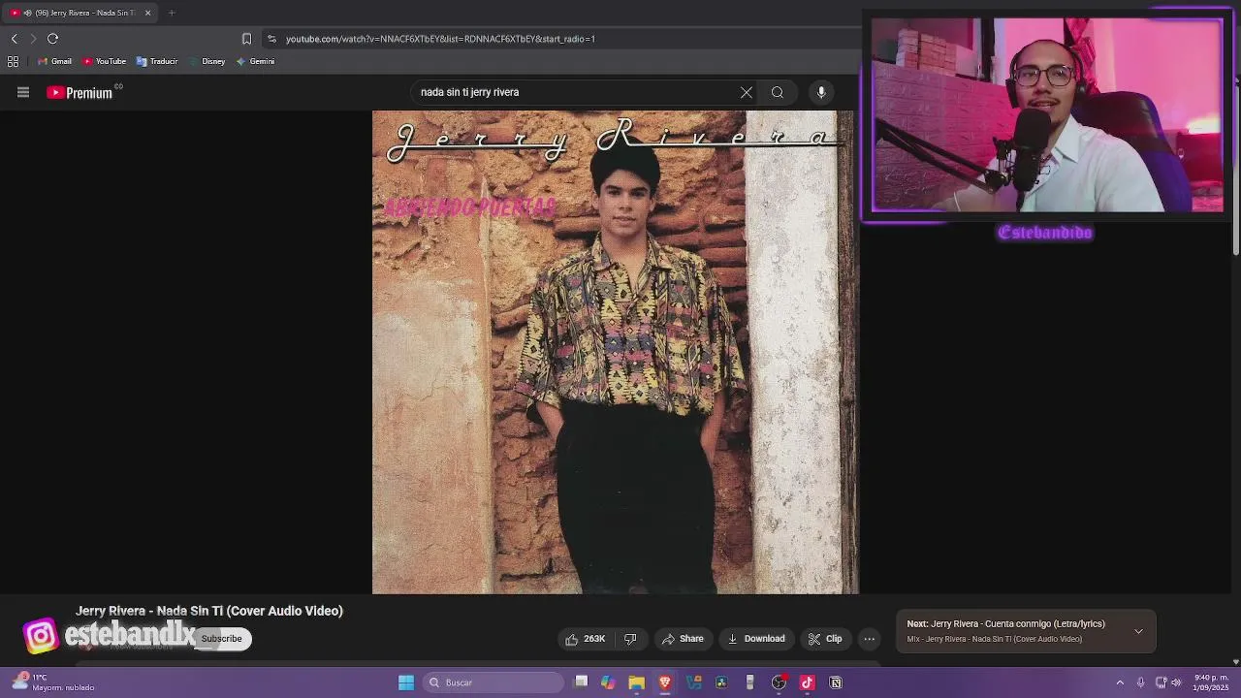Open the Traducir bookmark
Viewport: 1241px width, 698px height.
point(157,61)
